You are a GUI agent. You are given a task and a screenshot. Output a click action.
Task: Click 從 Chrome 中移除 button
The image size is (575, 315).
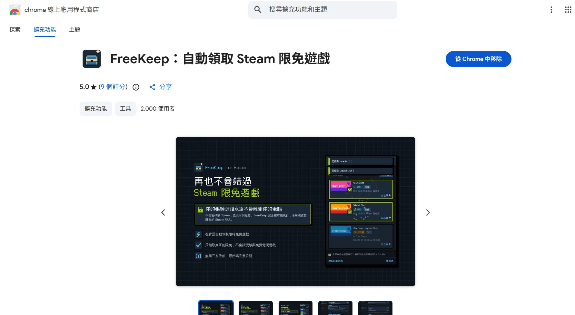(478, 59)
